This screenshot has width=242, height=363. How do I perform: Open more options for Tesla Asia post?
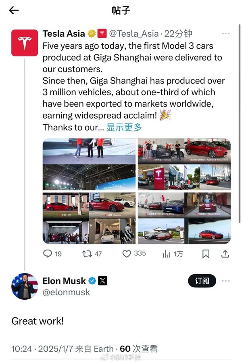(x=225, y=33)
